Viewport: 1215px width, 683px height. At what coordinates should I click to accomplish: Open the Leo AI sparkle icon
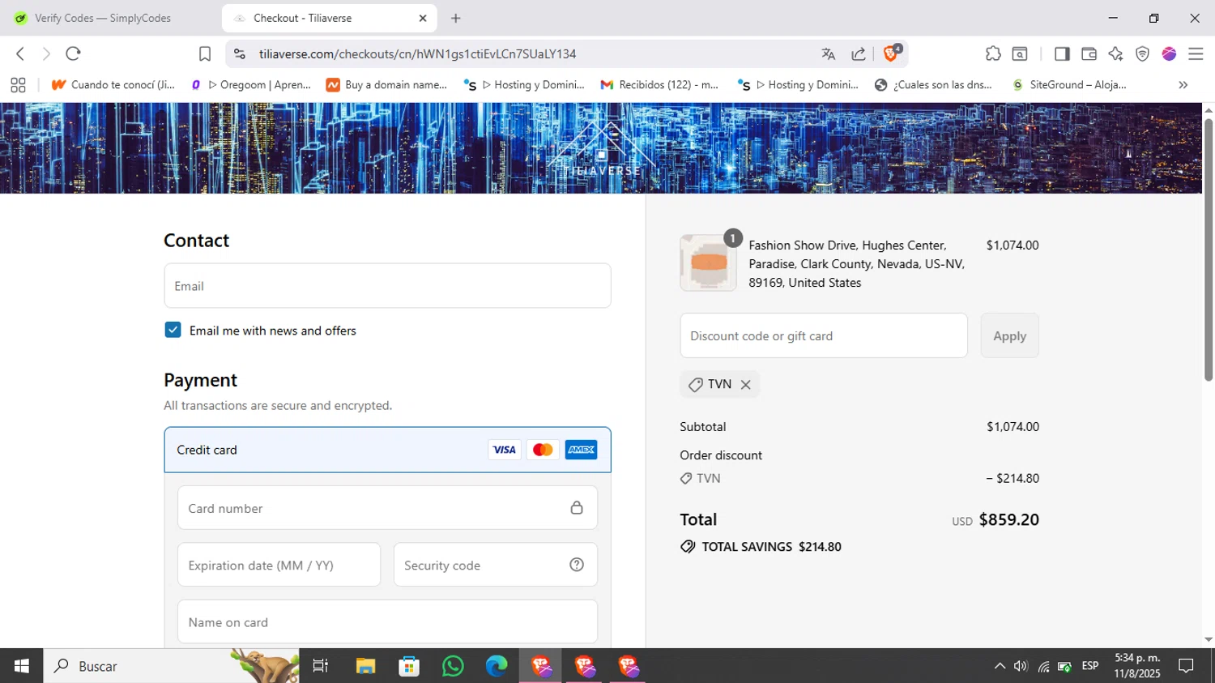1115,53
